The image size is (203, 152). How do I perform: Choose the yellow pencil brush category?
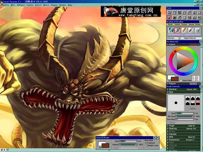pos(184,30)
